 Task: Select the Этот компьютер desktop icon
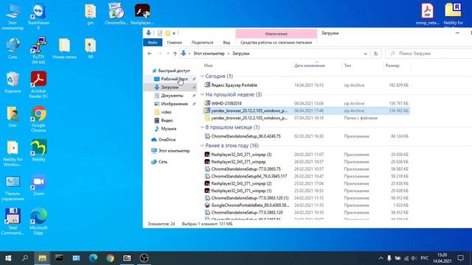click(x=13, y=17)
